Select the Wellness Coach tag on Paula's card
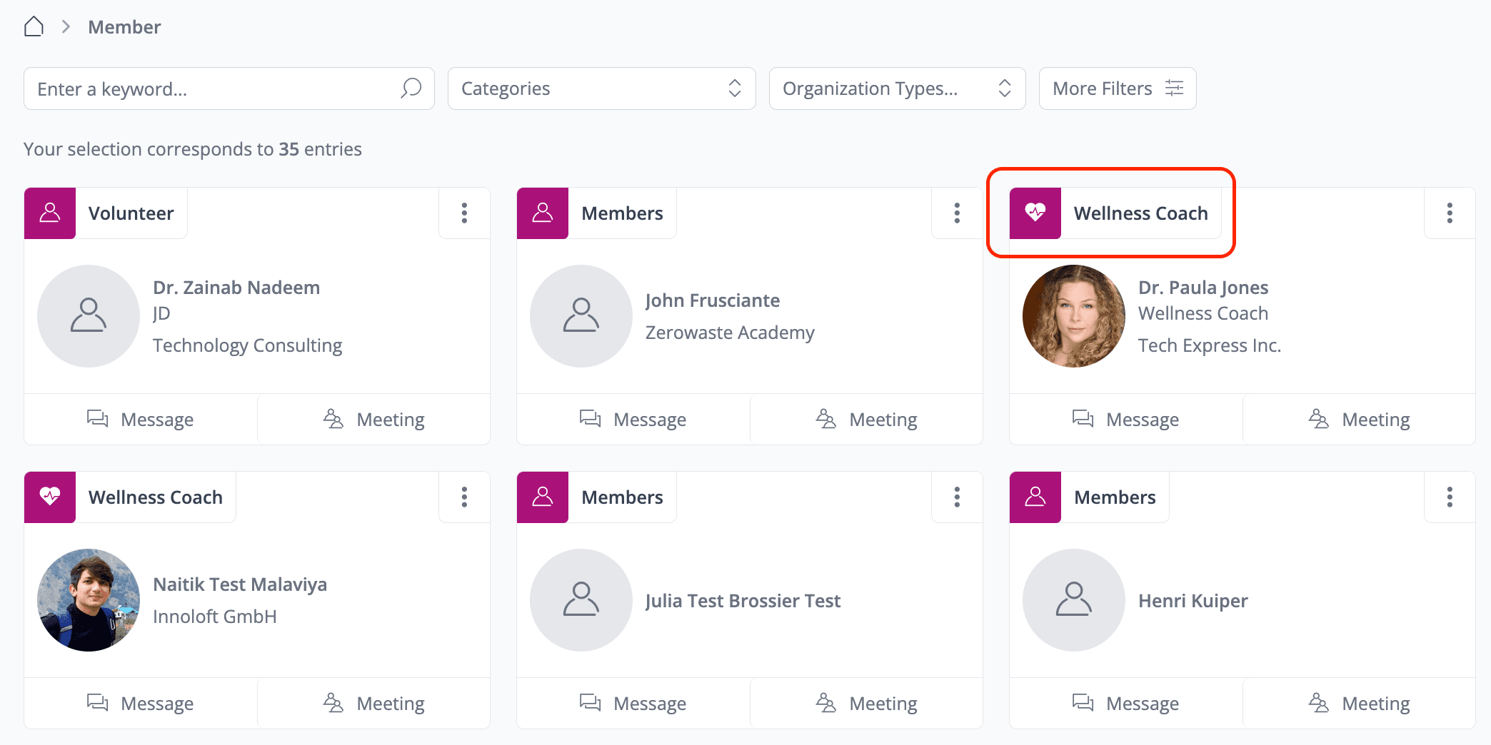 click(1140, 213)
